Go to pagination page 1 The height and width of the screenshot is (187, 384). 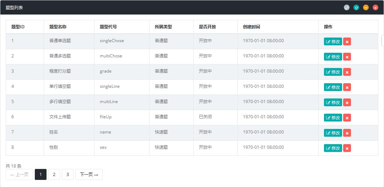click(40, 174)
